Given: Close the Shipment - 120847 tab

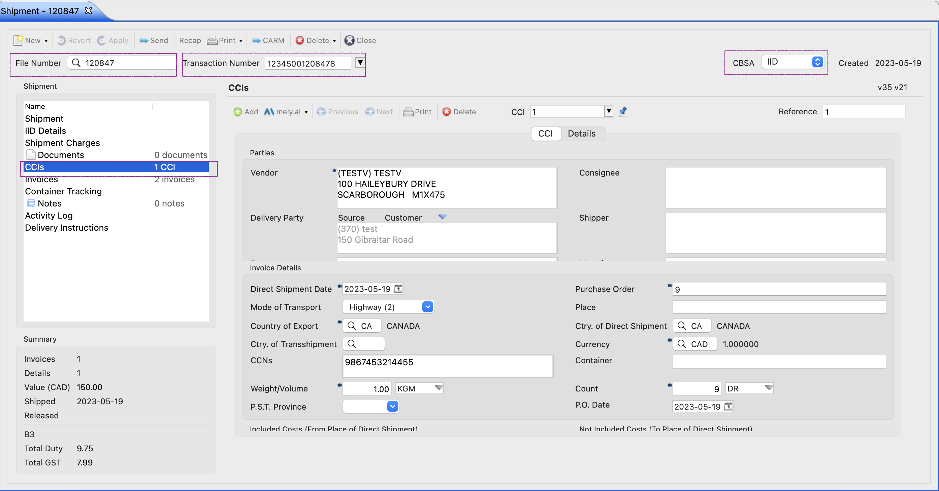Looking at the screenshot, I should pos(88,11).
